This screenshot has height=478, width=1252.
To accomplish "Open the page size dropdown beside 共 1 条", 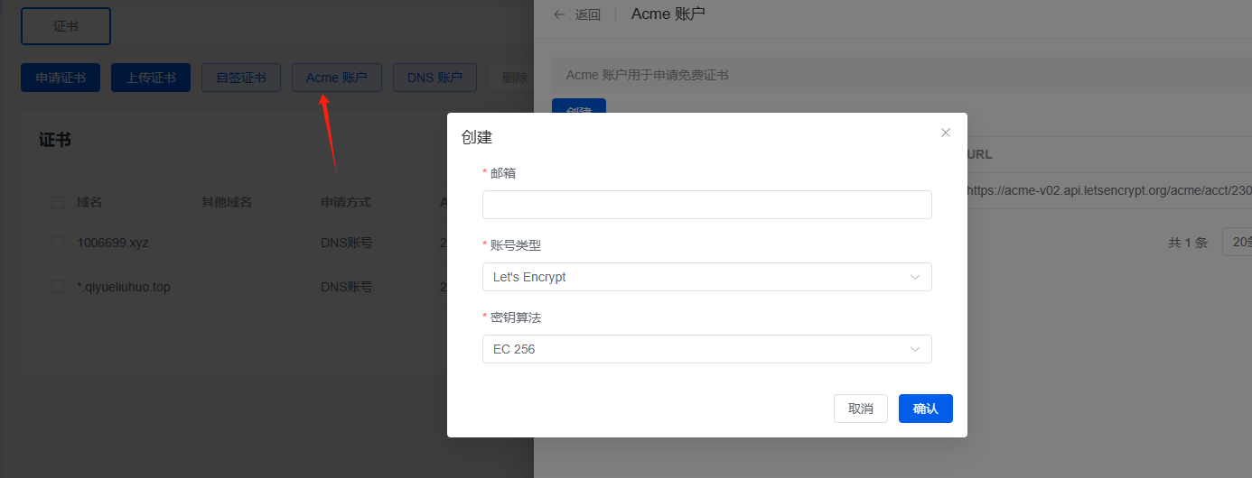I will (x=1238, y=242).
